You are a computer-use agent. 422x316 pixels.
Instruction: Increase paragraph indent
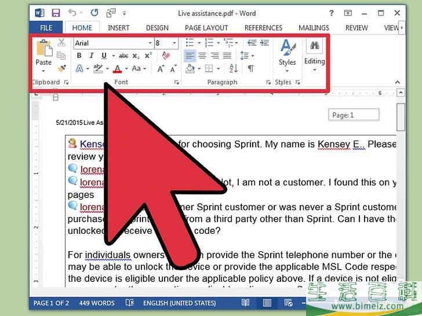(x=264, y=43)
